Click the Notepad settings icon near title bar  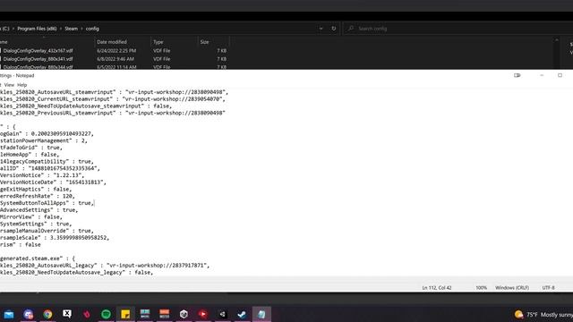[517, 75]
